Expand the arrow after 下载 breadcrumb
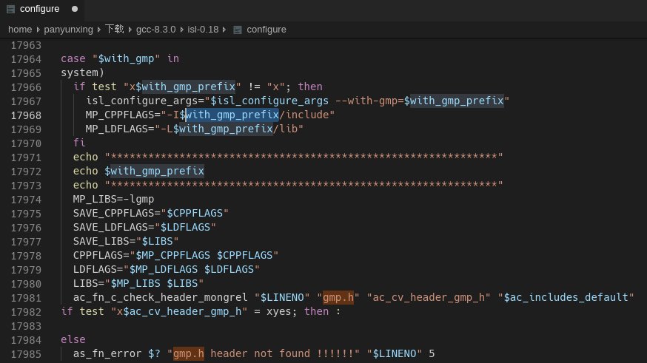Viewport: 647px width, 363px height. pos(130,30)
